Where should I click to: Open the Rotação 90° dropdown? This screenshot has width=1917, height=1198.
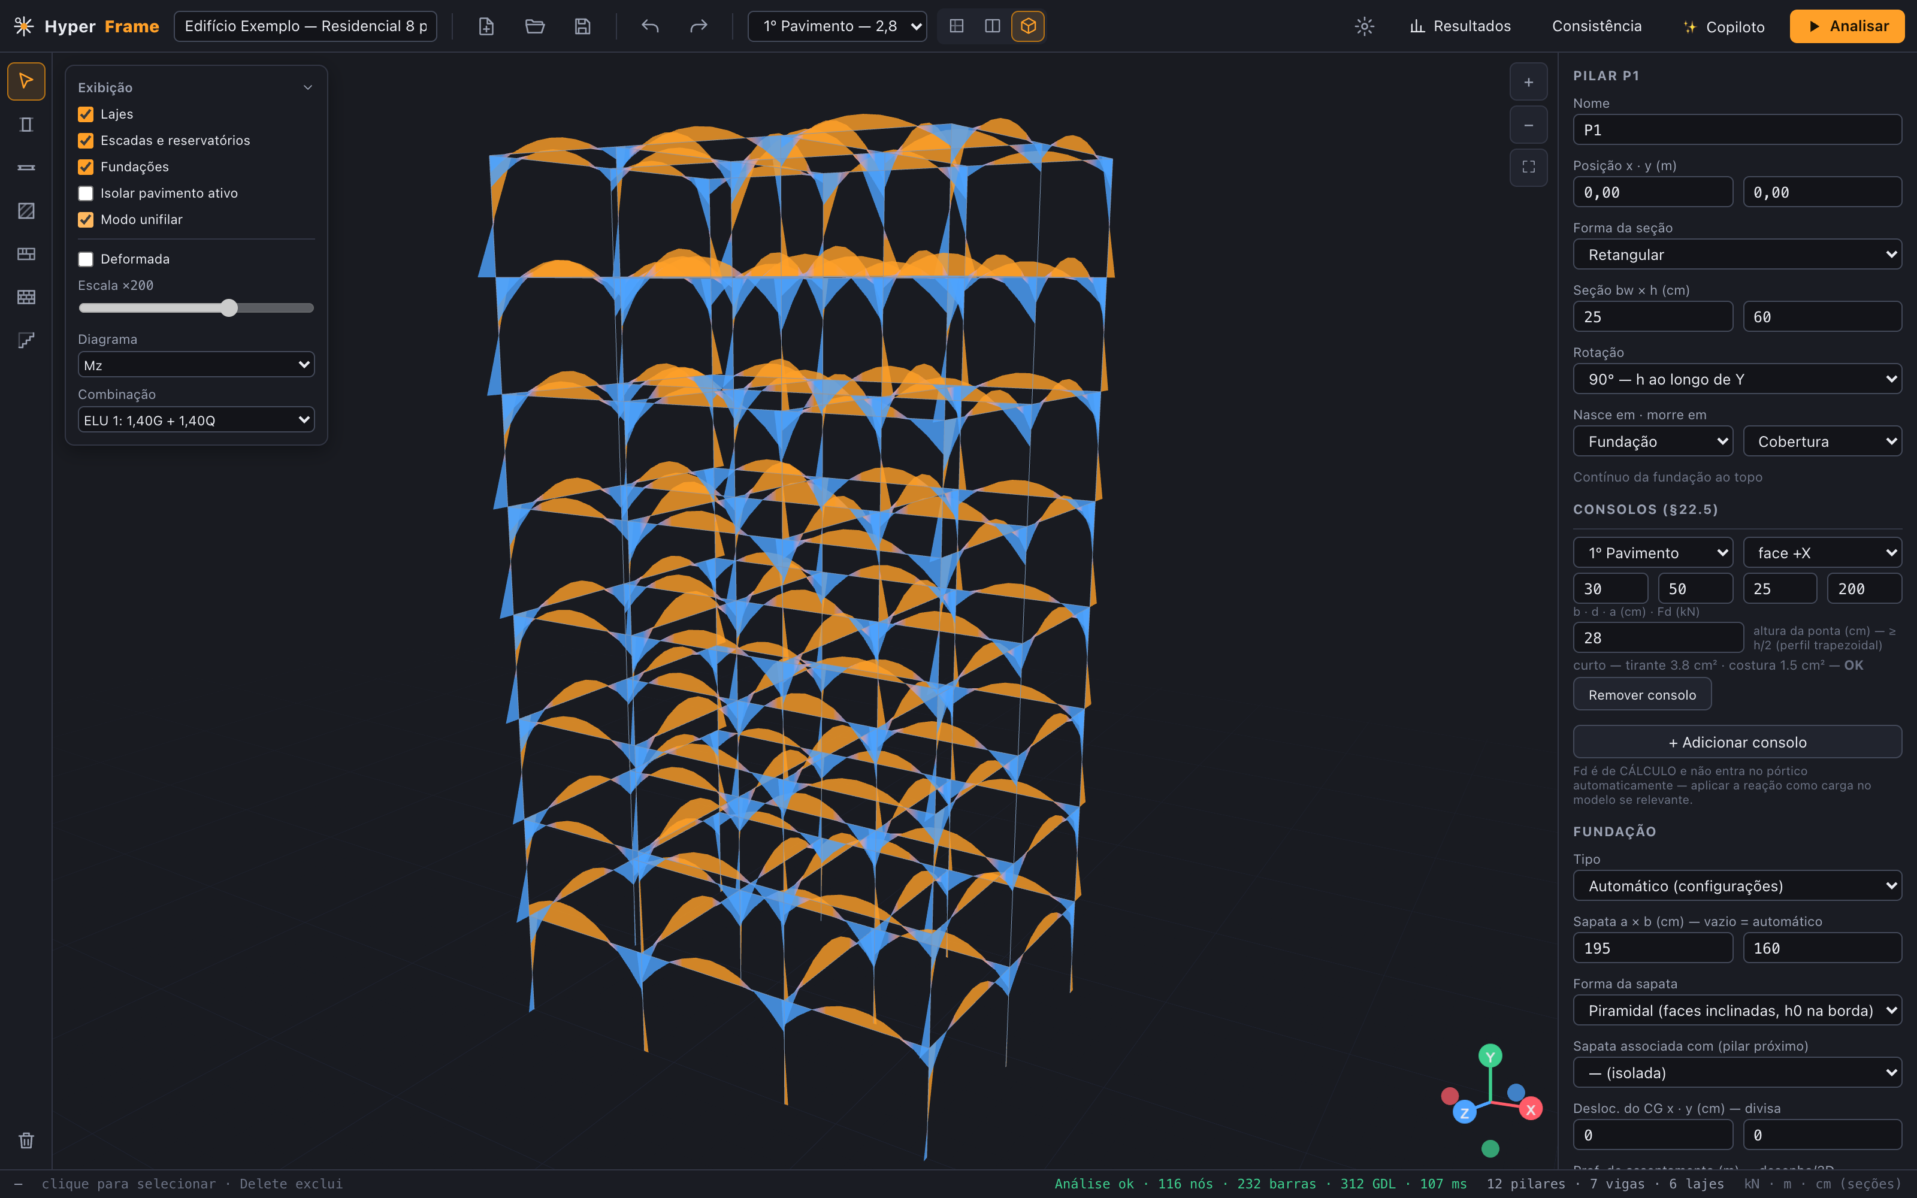[1737, 379]
